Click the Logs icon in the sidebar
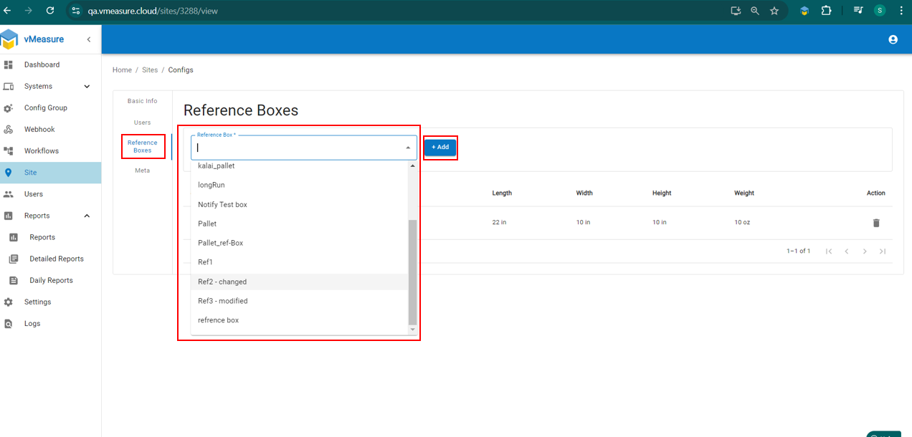Image resolution: width=912 pixels, height=437 pixels. [x=9, y=323]
